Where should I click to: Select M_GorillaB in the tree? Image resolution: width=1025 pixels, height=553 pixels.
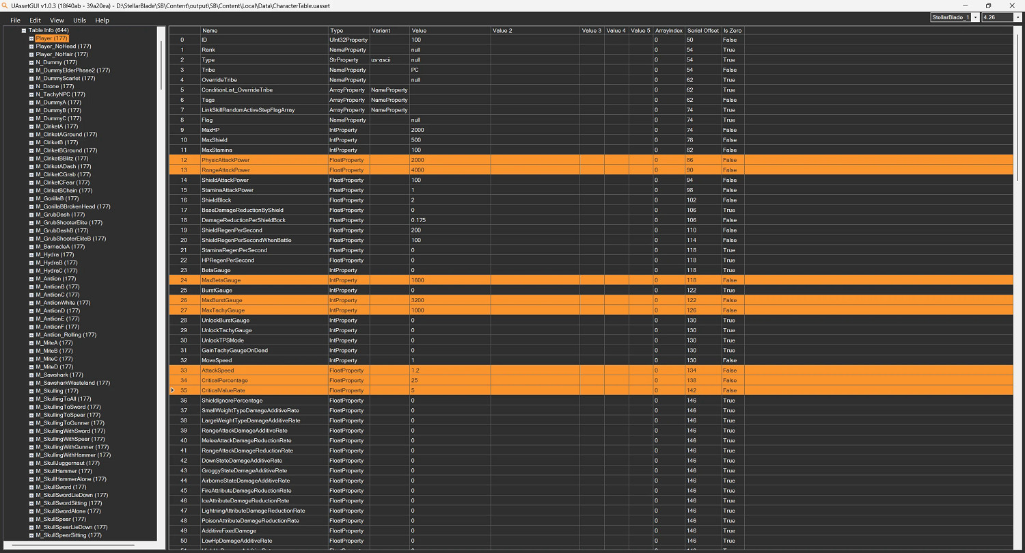coord(54,199)
